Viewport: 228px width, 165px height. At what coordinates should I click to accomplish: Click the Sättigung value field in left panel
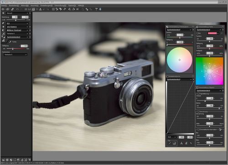[x=24, y=46]
